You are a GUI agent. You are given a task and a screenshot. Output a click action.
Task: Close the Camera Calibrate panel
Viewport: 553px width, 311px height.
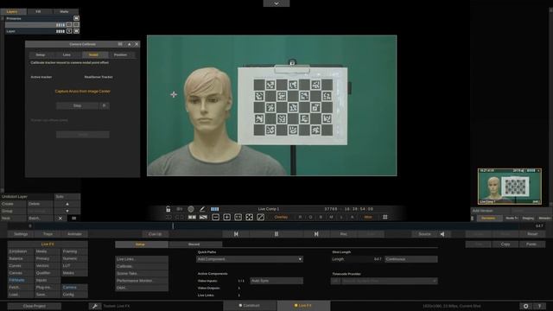tap(137, 44)
